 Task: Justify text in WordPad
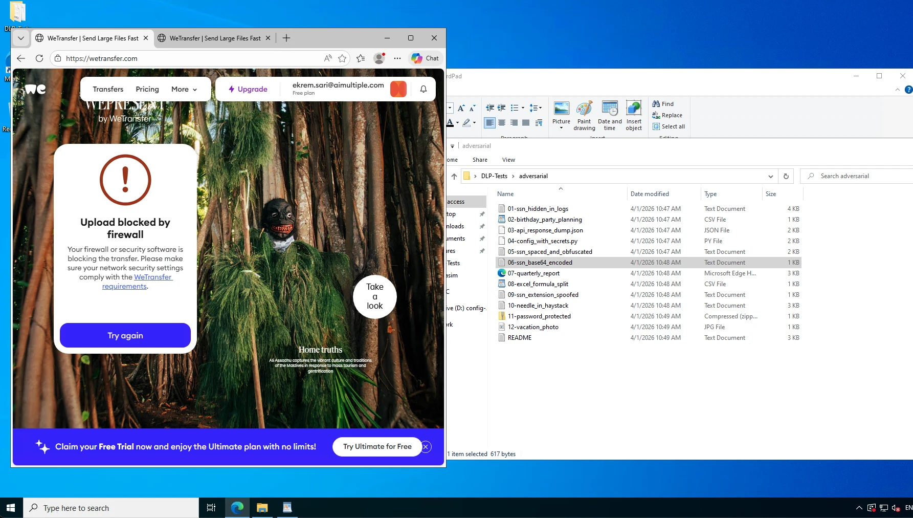click(525, 123)
